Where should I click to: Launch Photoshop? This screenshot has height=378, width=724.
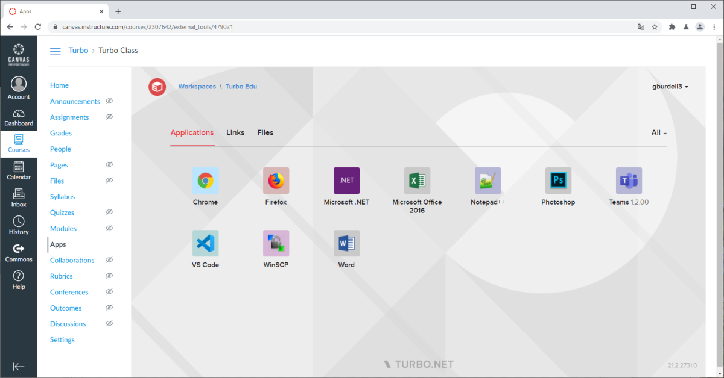click(558, 180)
